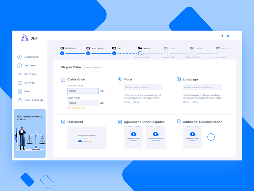Open Calendar in sidebar
This screenshot has height=191, width=254.
point(30,83)
